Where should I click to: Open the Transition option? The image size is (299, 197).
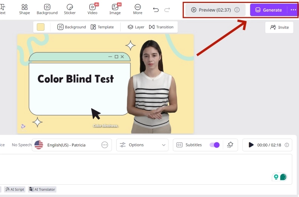[x=161, y=27]
